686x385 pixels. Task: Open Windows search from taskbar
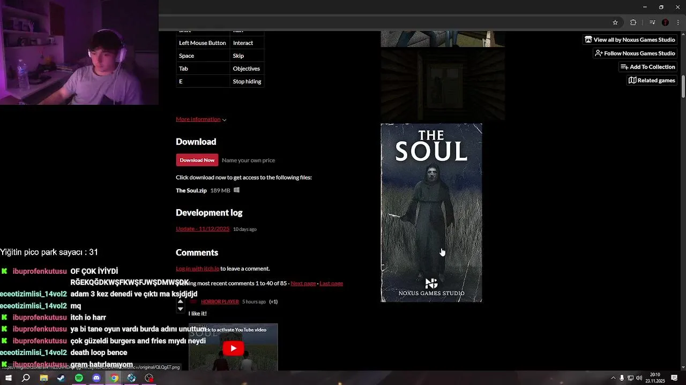click(26, 378)
